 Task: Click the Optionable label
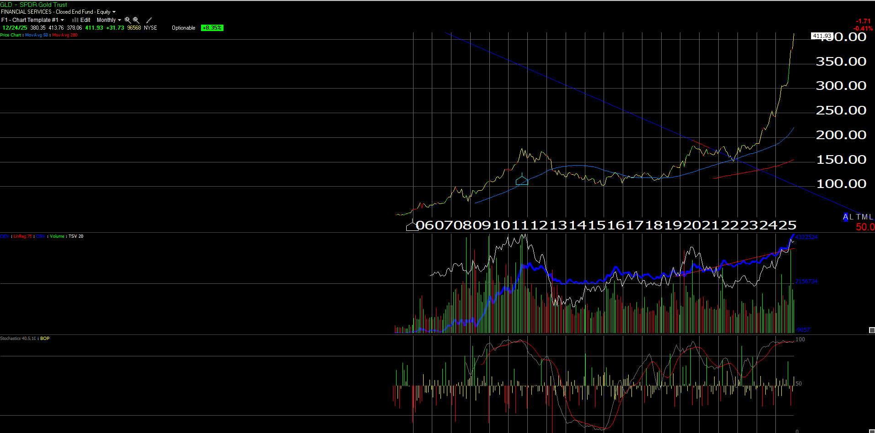coord(183,27)
